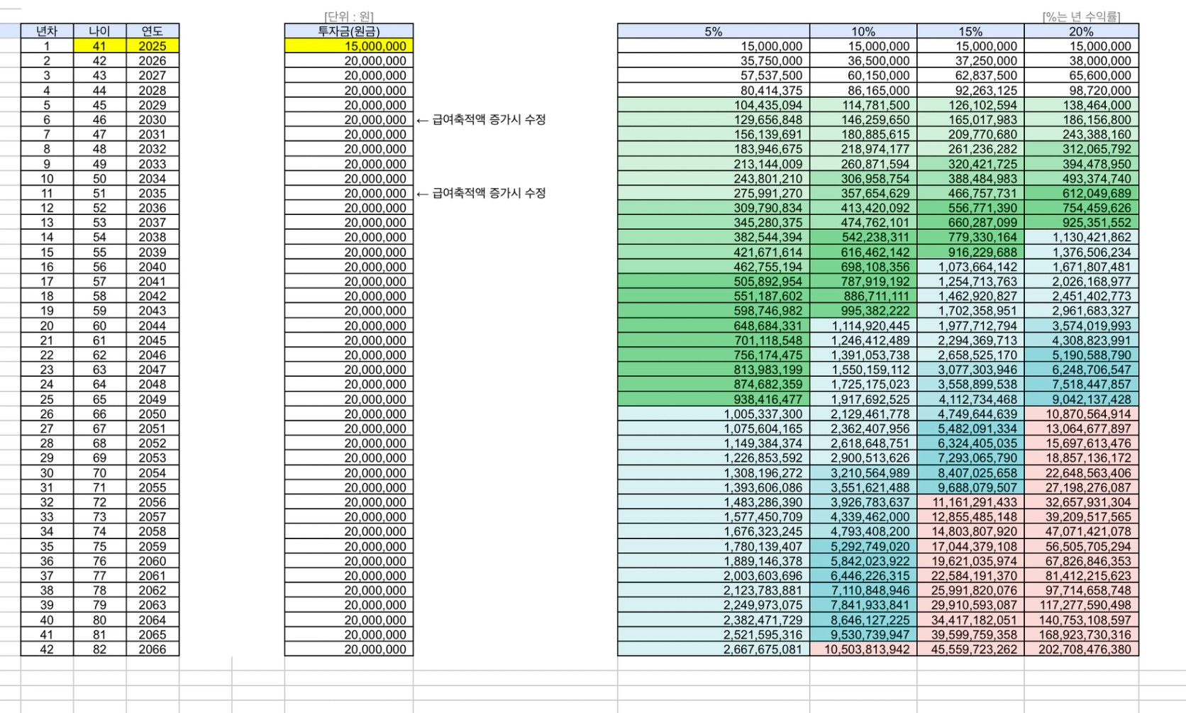Viewport: 1186px width, 713px height.
Task: Click the yellow-highlighted 2025 year cell
Action: (153, 46)
